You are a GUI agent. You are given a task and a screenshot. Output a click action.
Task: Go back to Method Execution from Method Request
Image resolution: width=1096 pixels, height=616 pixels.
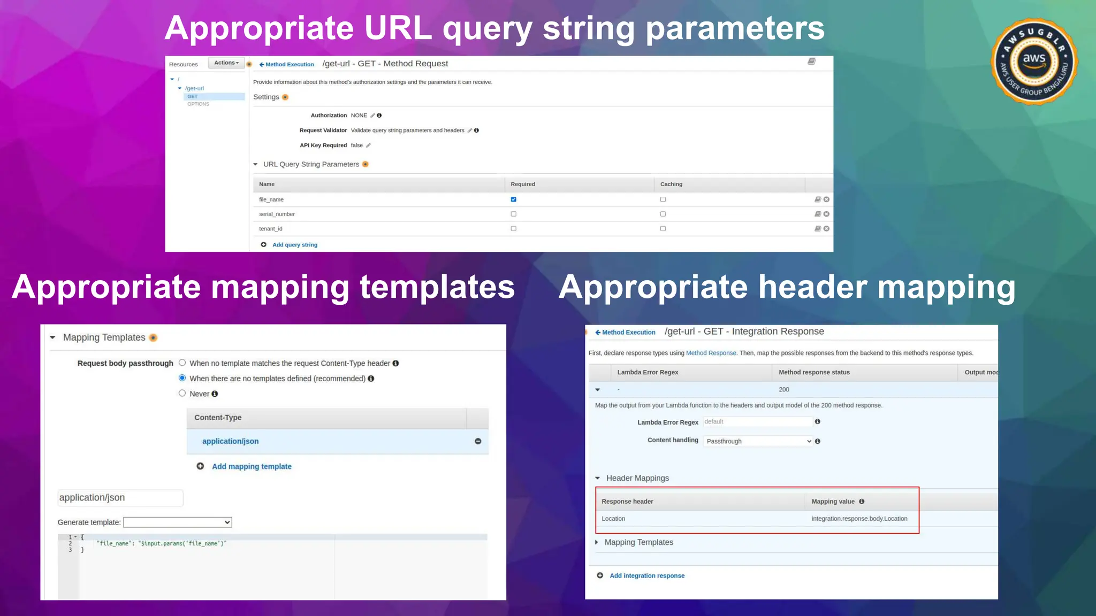(287, 65)
